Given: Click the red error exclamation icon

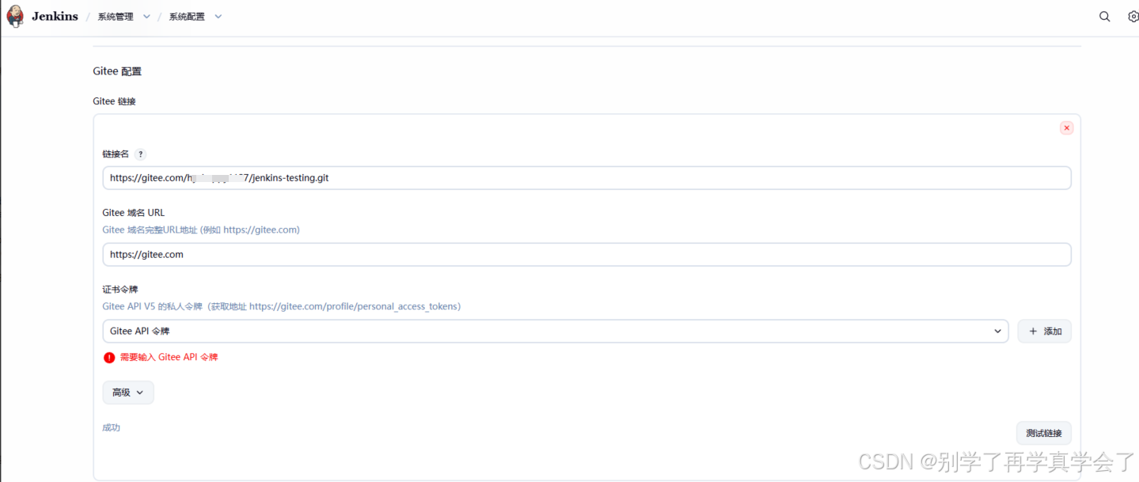Looking at the screenshot, I should coord(109,358).
